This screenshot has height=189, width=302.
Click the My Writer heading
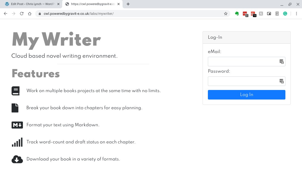coord(56,40)
